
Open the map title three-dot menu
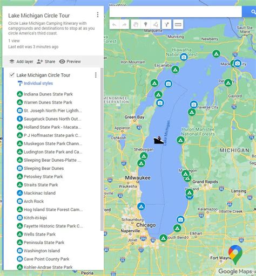coord(98,15)
